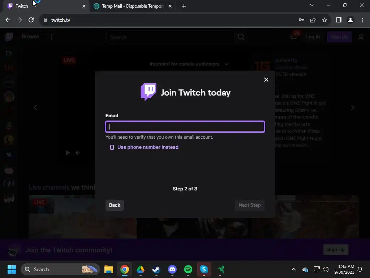Open a new browser tab

point(184,6)
